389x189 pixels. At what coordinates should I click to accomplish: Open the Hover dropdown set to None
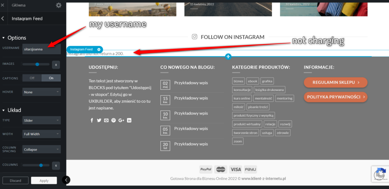tap(41, 92)
